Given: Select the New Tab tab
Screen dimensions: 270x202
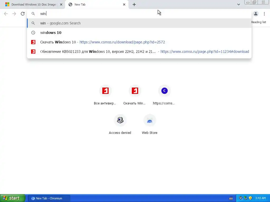Looking at the screenshot, I should [97, 4].
